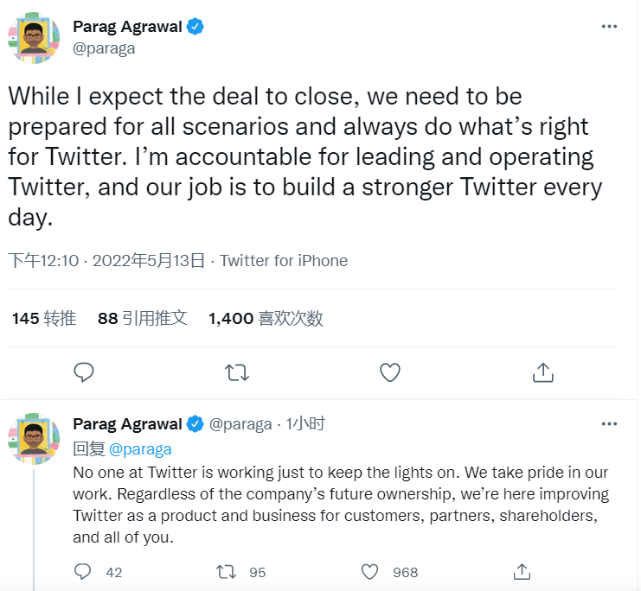This screenshot has height=591, width=641.
Task: Click reply icon on the reply tweet
Action: (x=84, y=572)
